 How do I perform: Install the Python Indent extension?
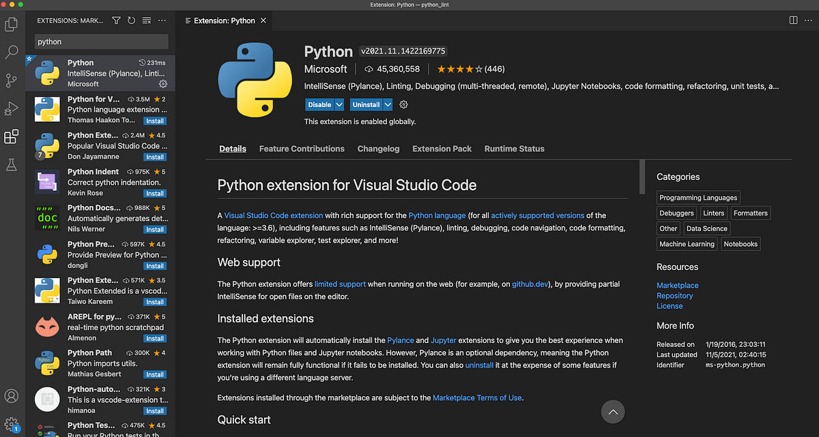tap(154, 193)
